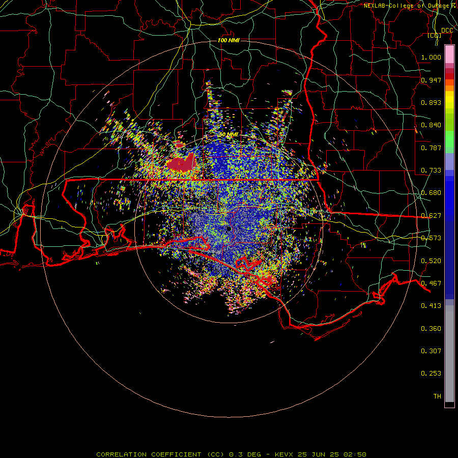Click the 0.840 legend value
This screenshot has height=458, width=458.
click(x=431, y=125)
